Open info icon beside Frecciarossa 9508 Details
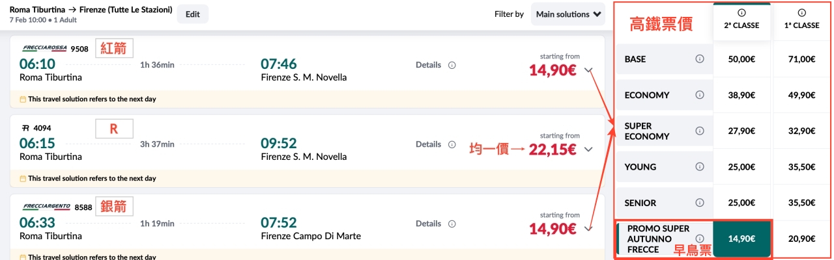834x260 pixels. pyautogui.click(x=452, y=65)
